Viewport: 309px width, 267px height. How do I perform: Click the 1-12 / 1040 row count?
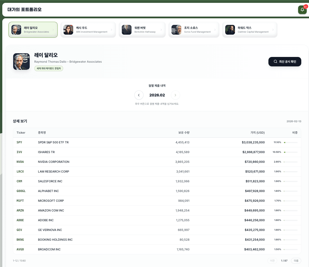pos(19,261)
